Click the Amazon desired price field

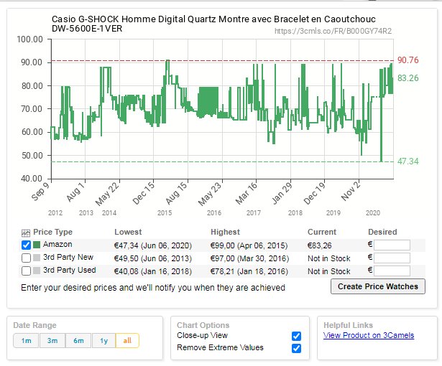pos(392,245)
